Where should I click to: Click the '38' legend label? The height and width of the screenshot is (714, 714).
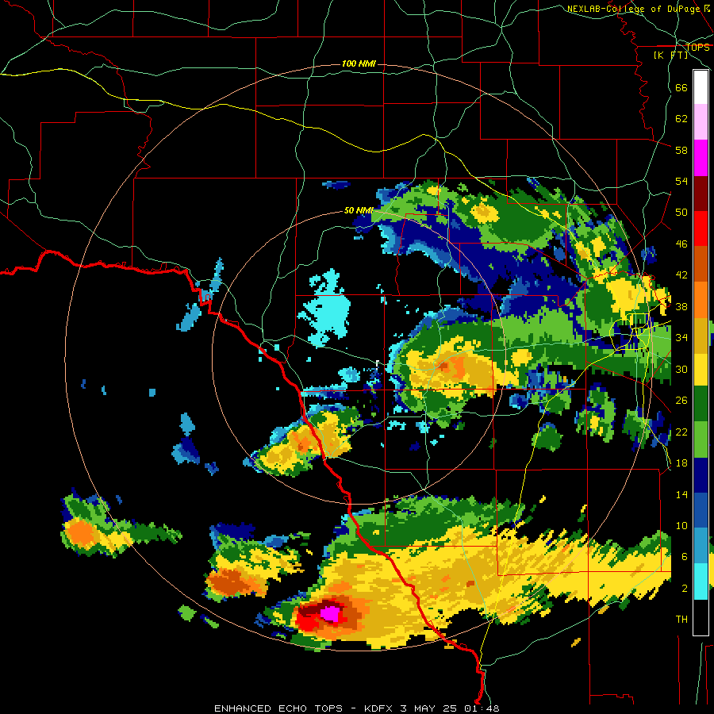pyautogui.click(x=681, y=306)
